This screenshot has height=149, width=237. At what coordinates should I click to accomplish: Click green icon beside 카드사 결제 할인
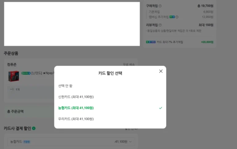34,128
